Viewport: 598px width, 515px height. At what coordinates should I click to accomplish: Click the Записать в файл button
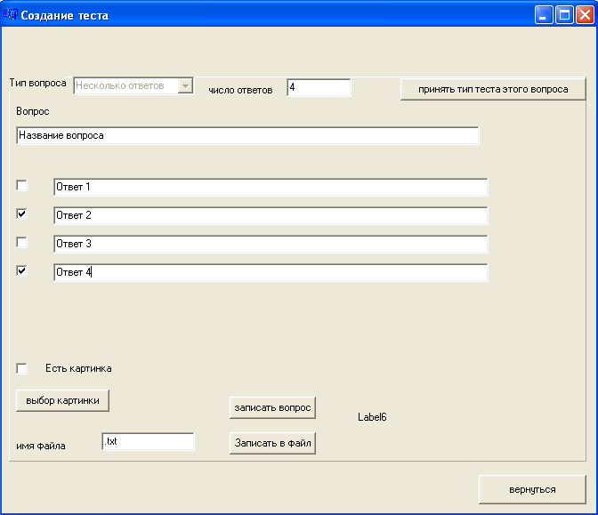tap(272, 443)
